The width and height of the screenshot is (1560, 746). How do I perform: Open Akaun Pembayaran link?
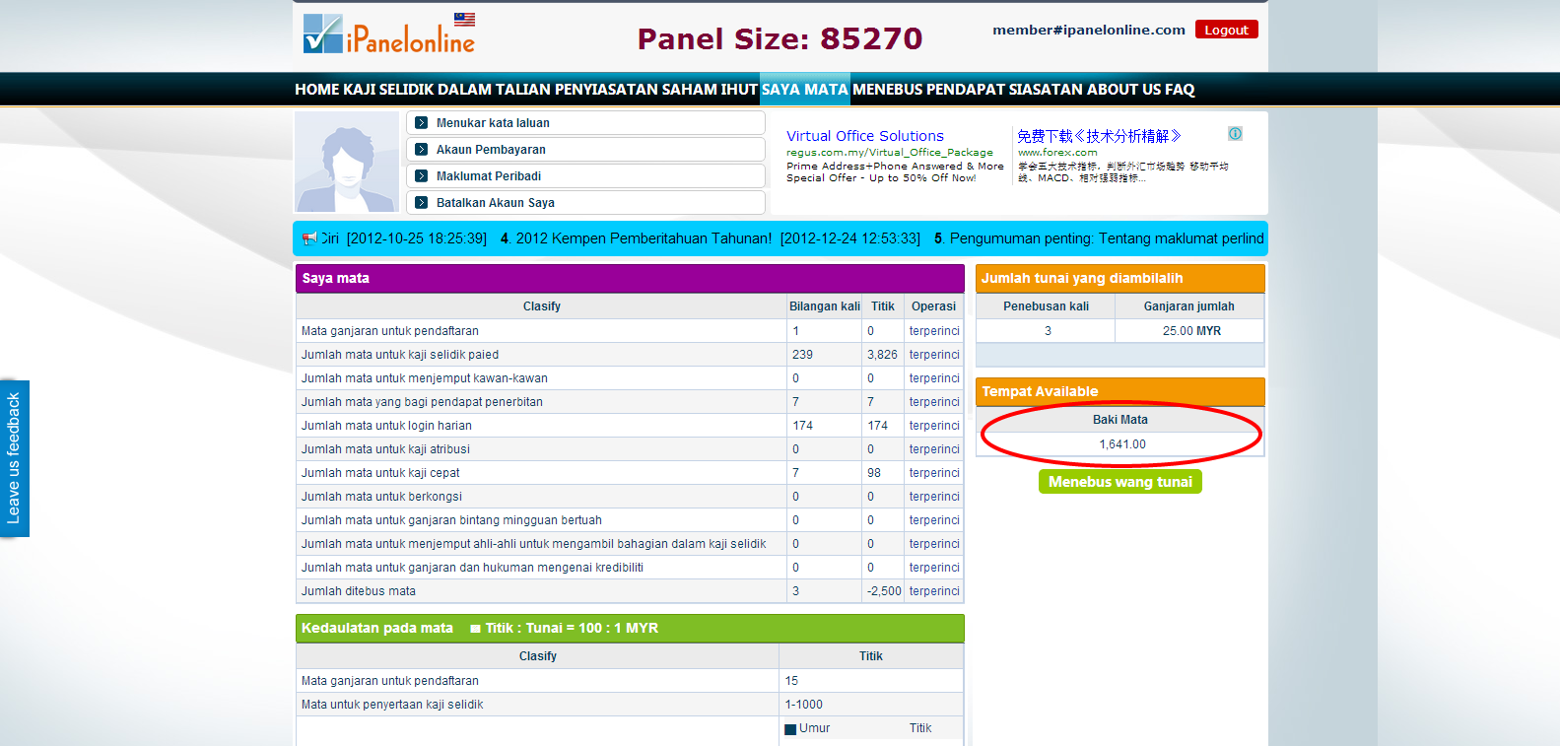pos(491,150)
